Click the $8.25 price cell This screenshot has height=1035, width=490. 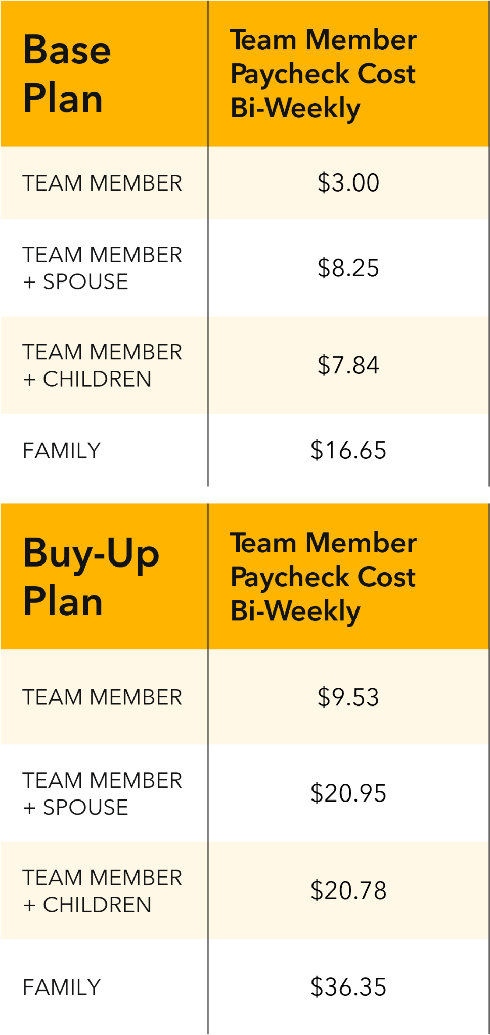click(x=348, y=268)
